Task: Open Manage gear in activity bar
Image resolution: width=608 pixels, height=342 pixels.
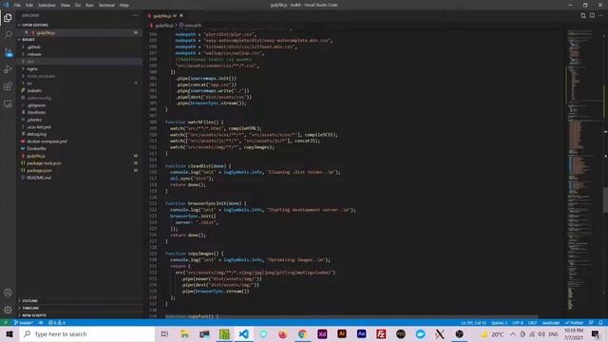Action: 8,310
